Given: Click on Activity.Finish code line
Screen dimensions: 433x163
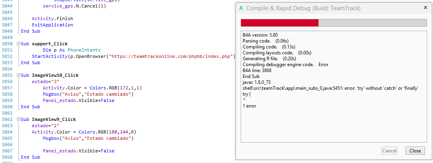Looking at the screenshot, I should pyautogui.click(x=52, y=19).
